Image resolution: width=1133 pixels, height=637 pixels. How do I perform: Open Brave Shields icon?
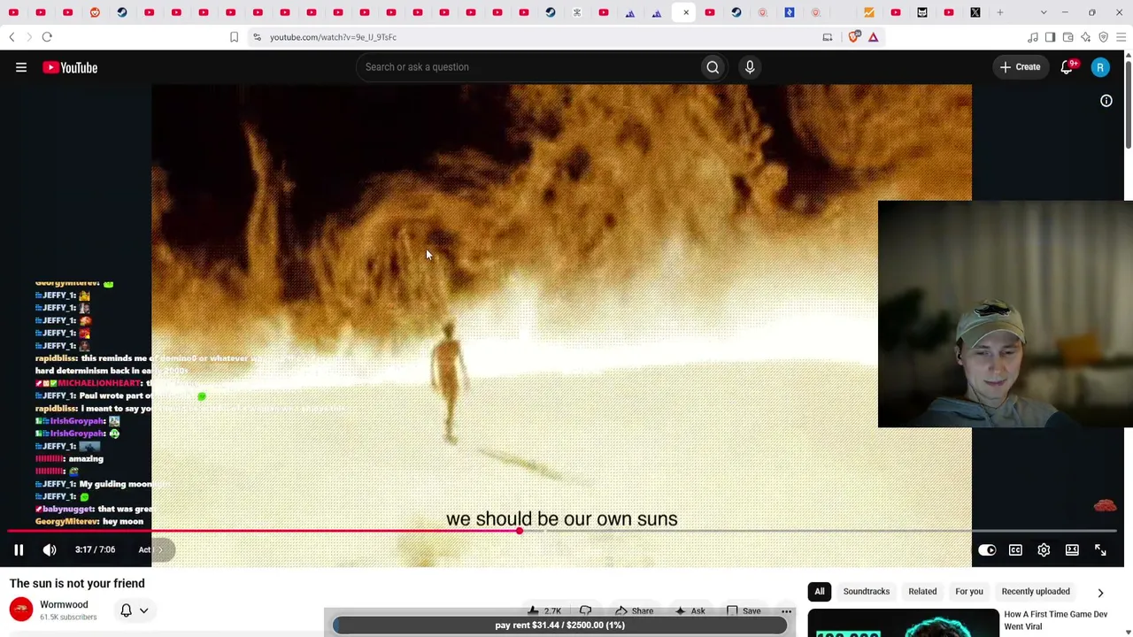[854, 37]
